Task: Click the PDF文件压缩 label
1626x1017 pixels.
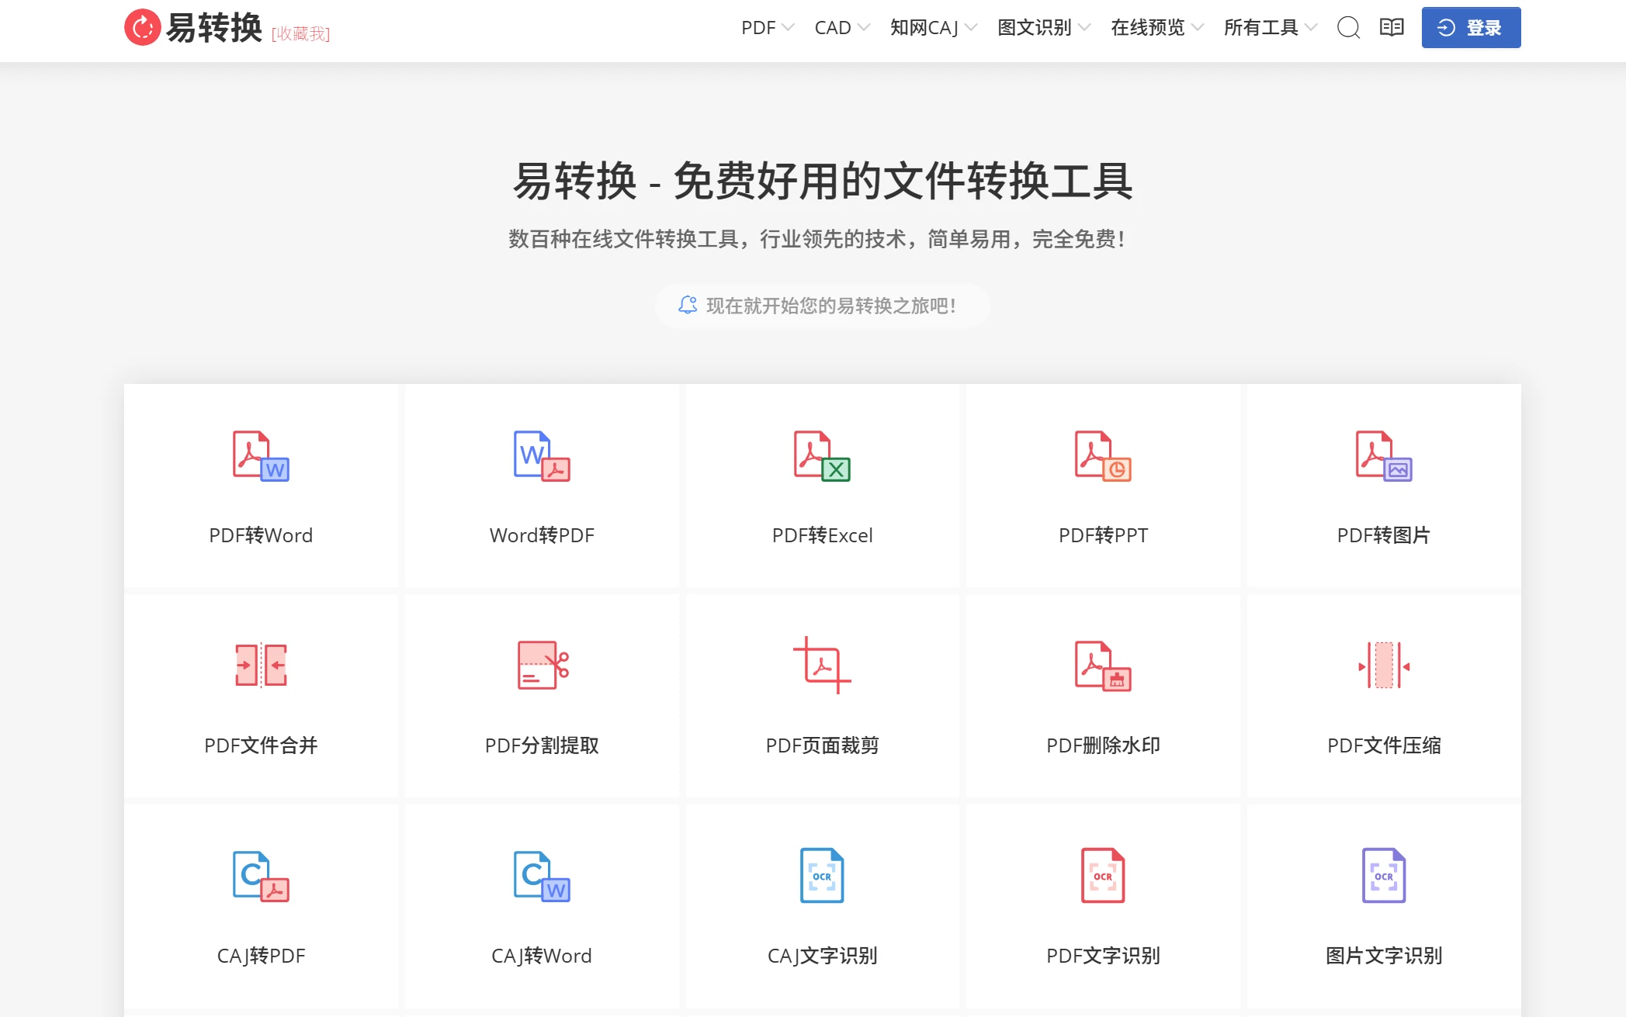Action: pos(1384,745)
